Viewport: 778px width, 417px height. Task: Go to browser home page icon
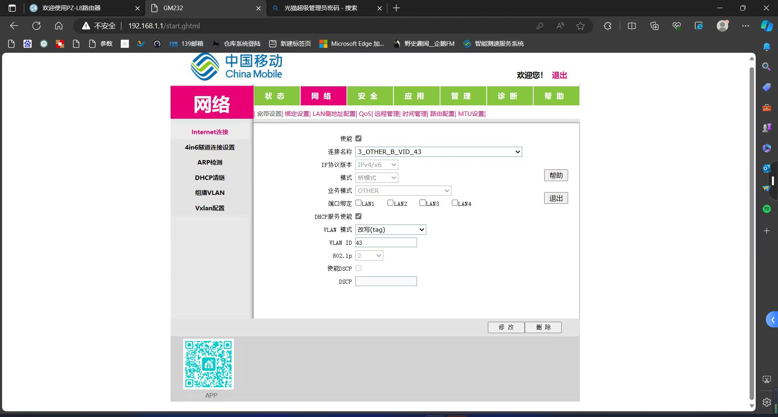click(x=59, y=26)
